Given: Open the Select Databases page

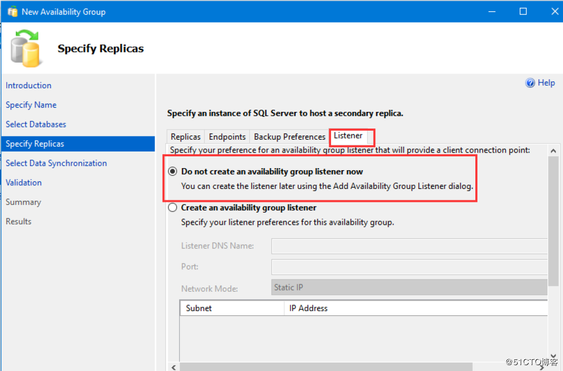Looking at the screenshot, I should [36, 124].
